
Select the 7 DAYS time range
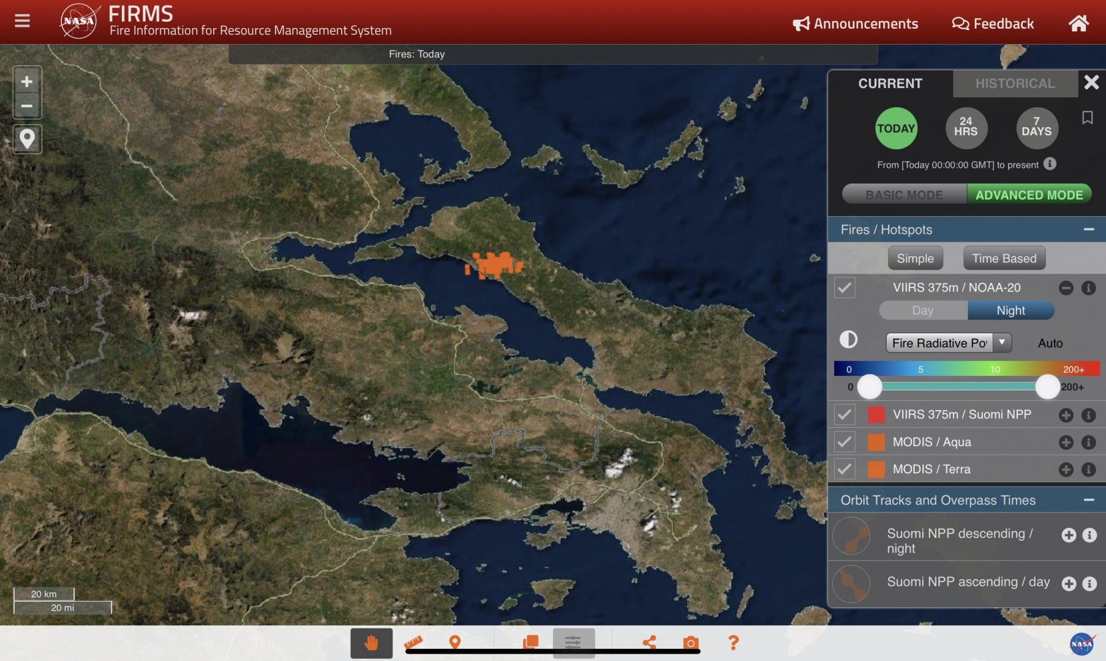[1036, 129]
